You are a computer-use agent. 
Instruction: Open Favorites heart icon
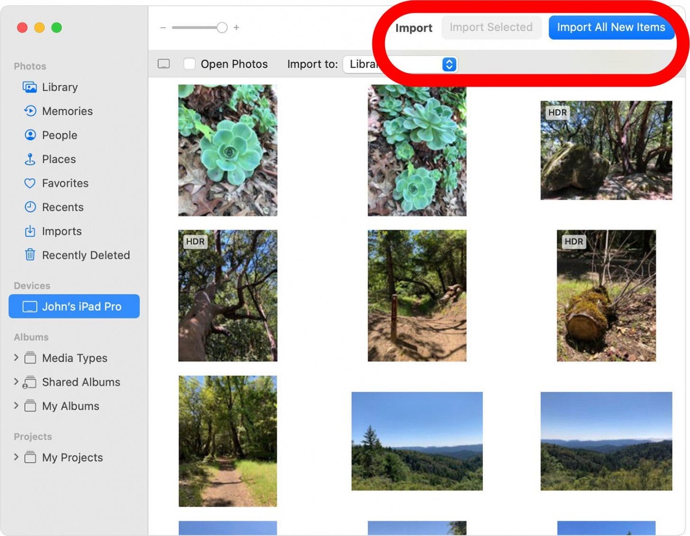(30, 183)
